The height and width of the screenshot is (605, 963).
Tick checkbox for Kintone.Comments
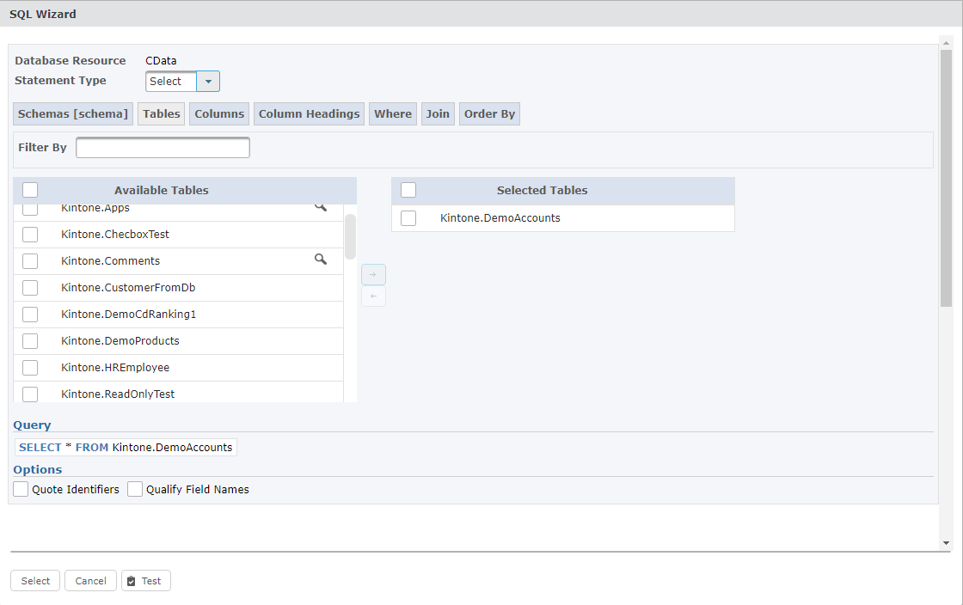tap(30, 260)
